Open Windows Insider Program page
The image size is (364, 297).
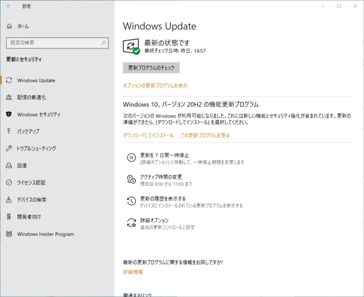point(57,234)
